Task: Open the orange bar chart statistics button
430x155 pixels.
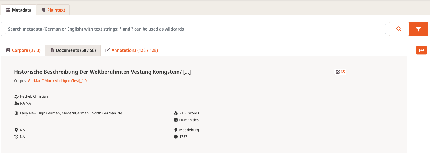Action: click(x=422, y=50)
